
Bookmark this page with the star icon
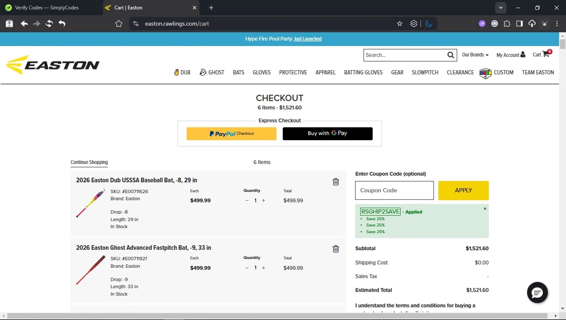[x=400, y=24]
